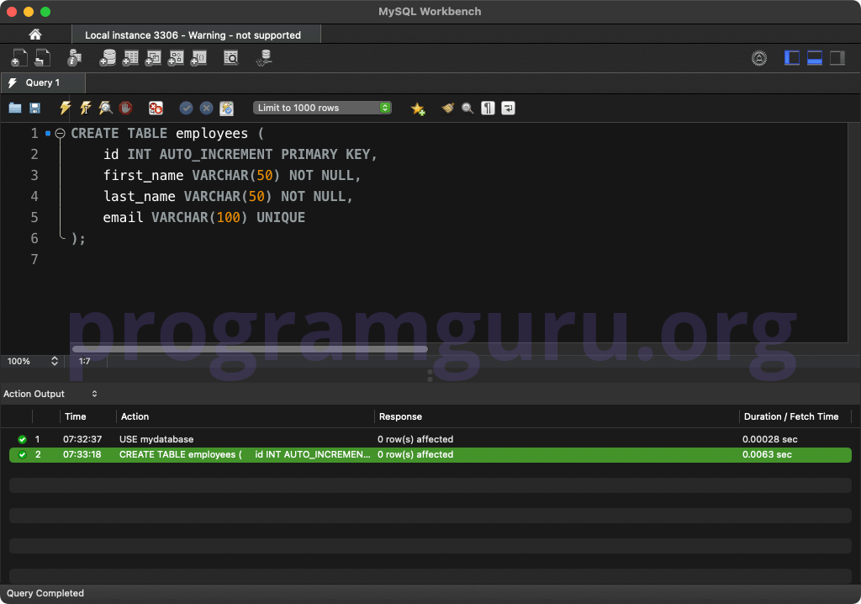Click the statement marker dot on line 1
The width and height of the screenshot is (861, 604).
pos(48,134)
